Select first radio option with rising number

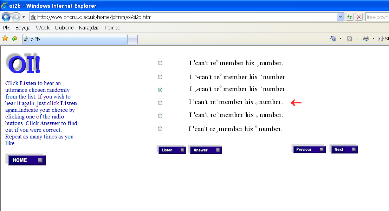[x=160, y=63]
